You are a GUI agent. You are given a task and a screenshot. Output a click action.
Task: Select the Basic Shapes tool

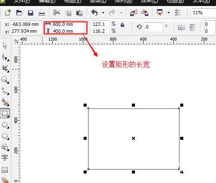(5, 147)
